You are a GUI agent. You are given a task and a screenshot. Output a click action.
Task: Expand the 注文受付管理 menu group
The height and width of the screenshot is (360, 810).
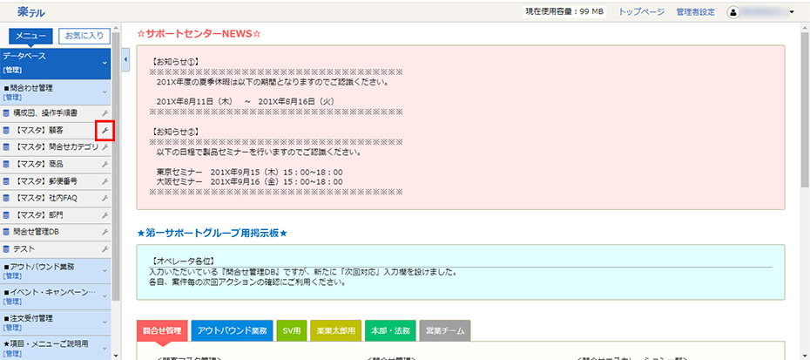click(x=105, y=322)
